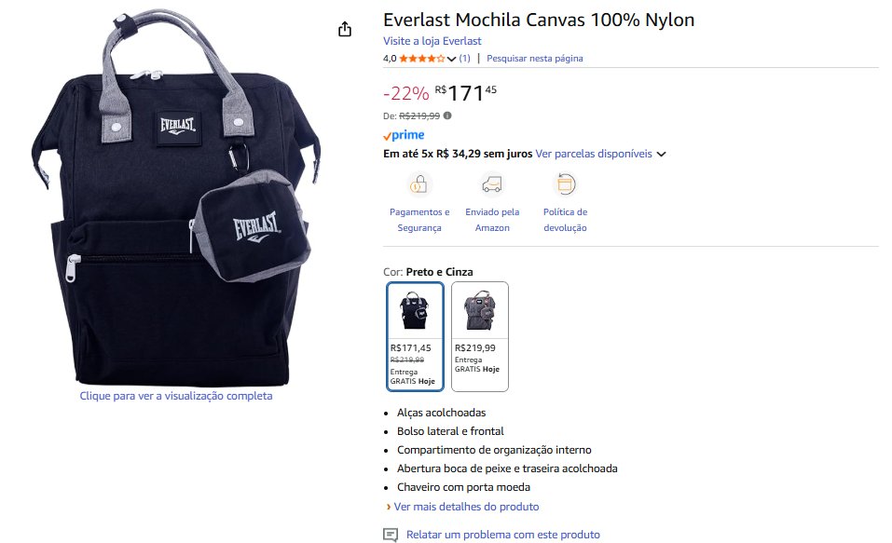Expand Ver parcelas disponíveis chevron
This screenshot has width=892, height=543.
coord(662,154)
